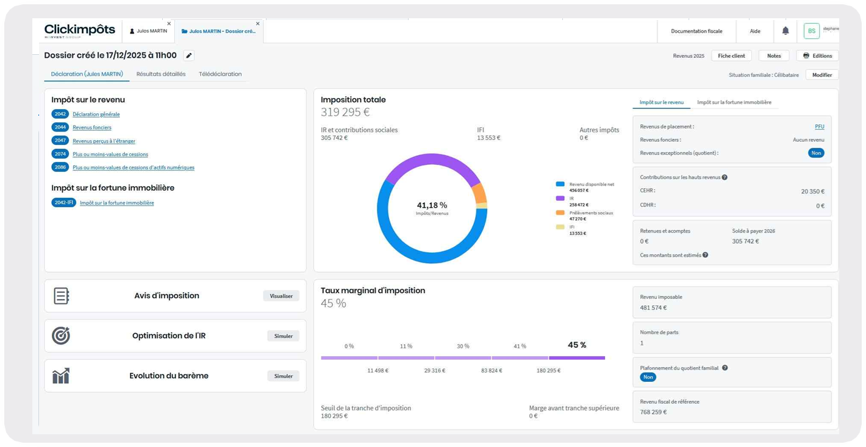Image resolution: width=866 pixels, height=447 pixels.
Task: Click the Avis d'imposition document icon
Action: (x=61, y=296)
